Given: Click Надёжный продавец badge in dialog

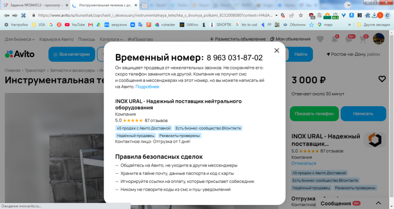Looking at the screenshot, I should point(135,135).
